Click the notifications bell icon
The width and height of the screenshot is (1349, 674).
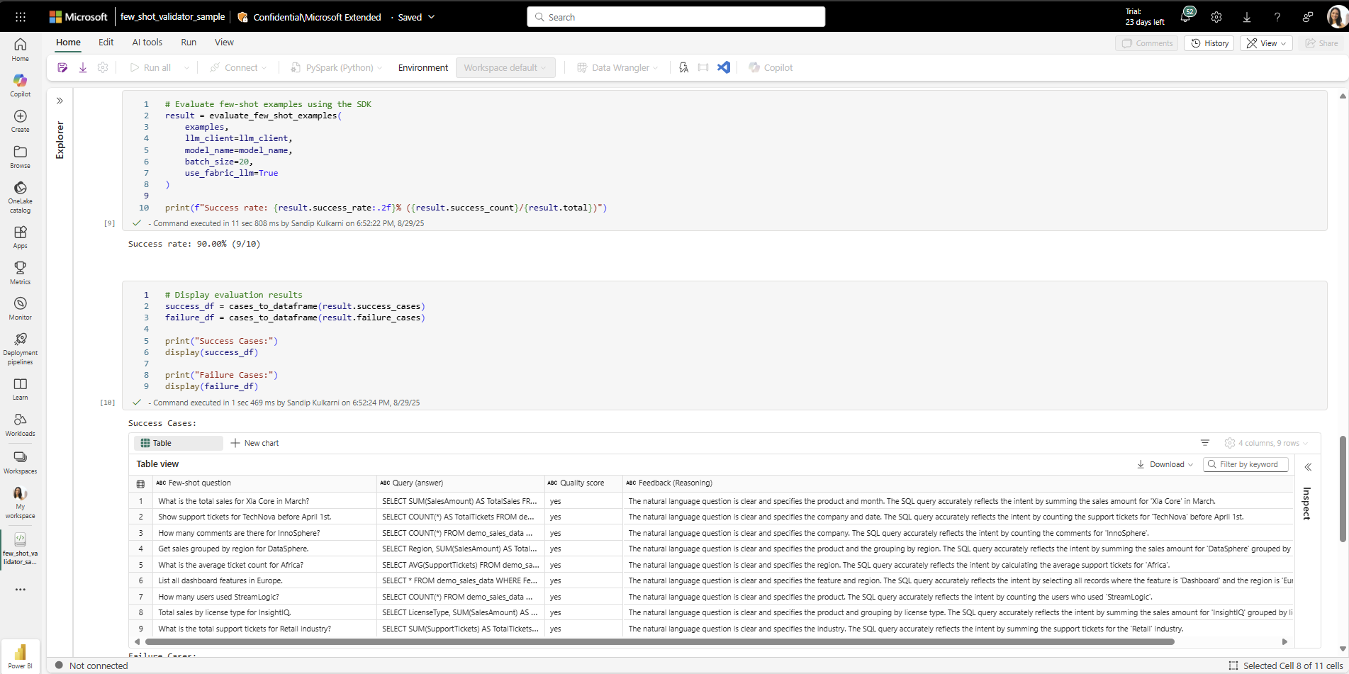point(1185,17)
